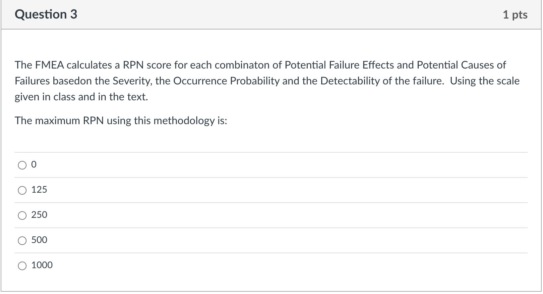Click the row containing option 1000

232,265
